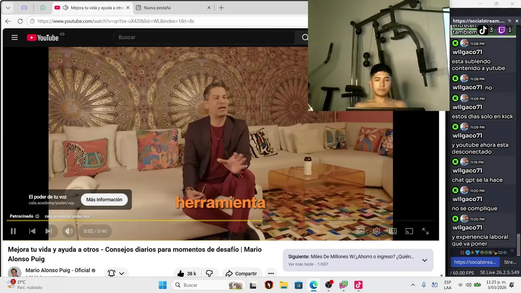Click the taskbar Buscar search box
Image resolution: width=521 pixels, height=293 pixels.
[208, 285]
